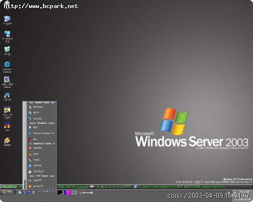The width and height of the screenshot is (253, 202).
Task: Click the blue globe icon first under the Browser header
Action: coord(30,128)
